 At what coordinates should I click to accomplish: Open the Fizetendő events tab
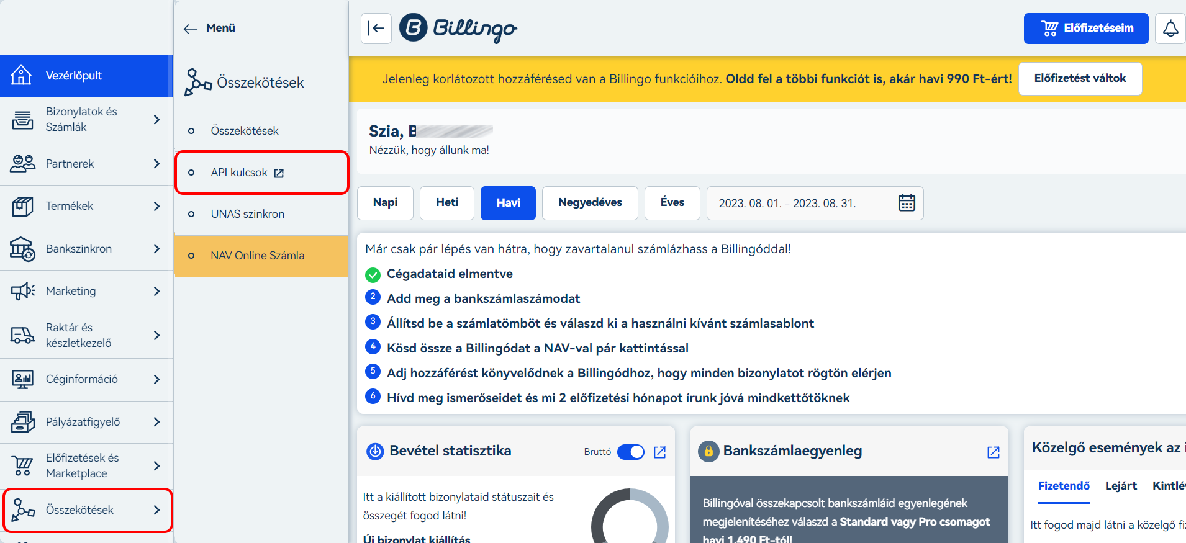pos(1064,486)
